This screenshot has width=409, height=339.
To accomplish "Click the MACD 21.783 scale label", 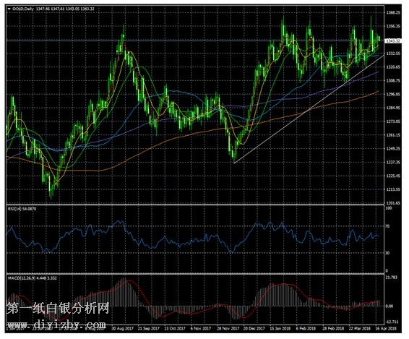I will (x=392, y=278).
